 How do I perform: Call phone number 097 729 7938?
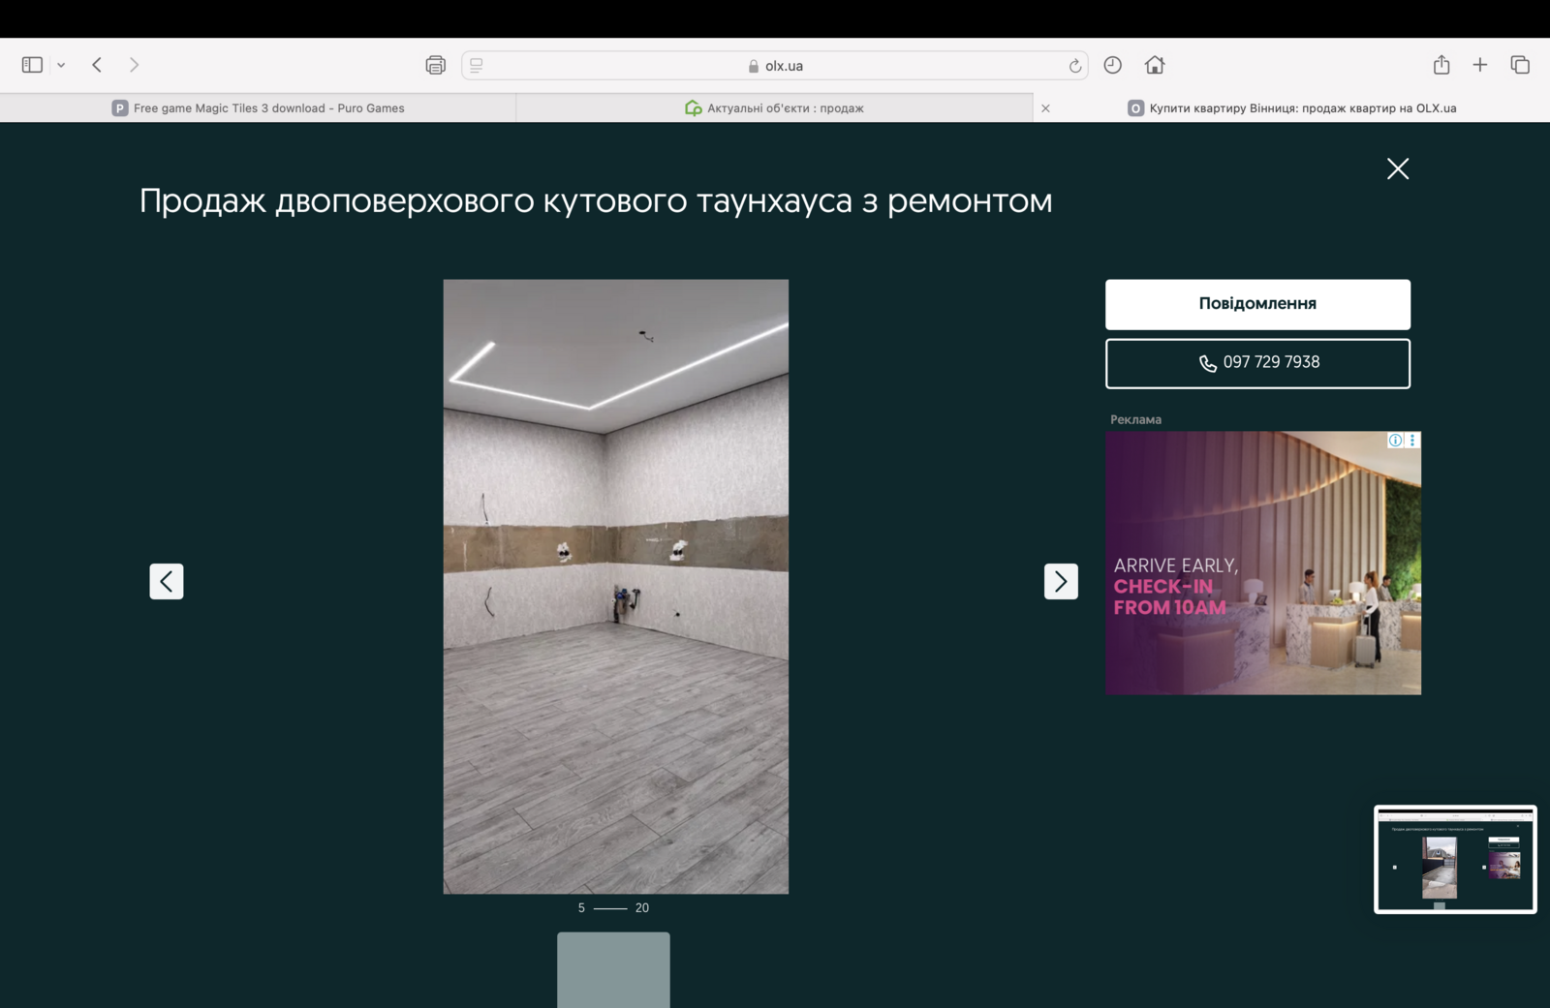[x=1257, y=363]
